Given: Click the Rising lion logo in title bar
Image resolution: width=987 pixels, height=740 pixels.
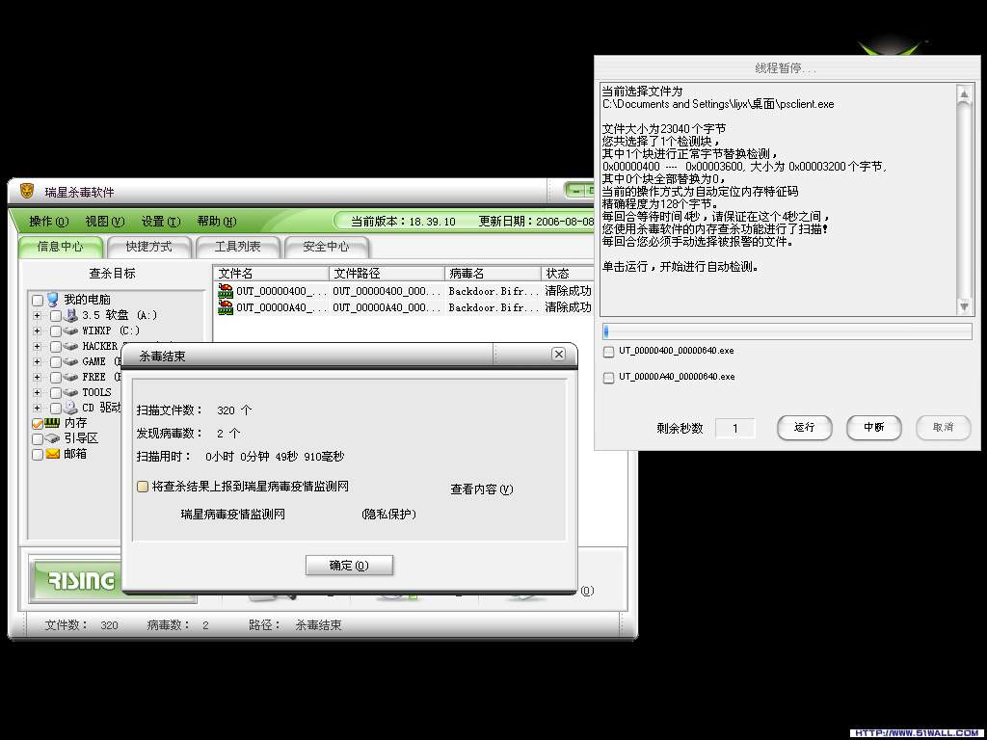Looking at the screenshot, I should click(x=26, y=191).
